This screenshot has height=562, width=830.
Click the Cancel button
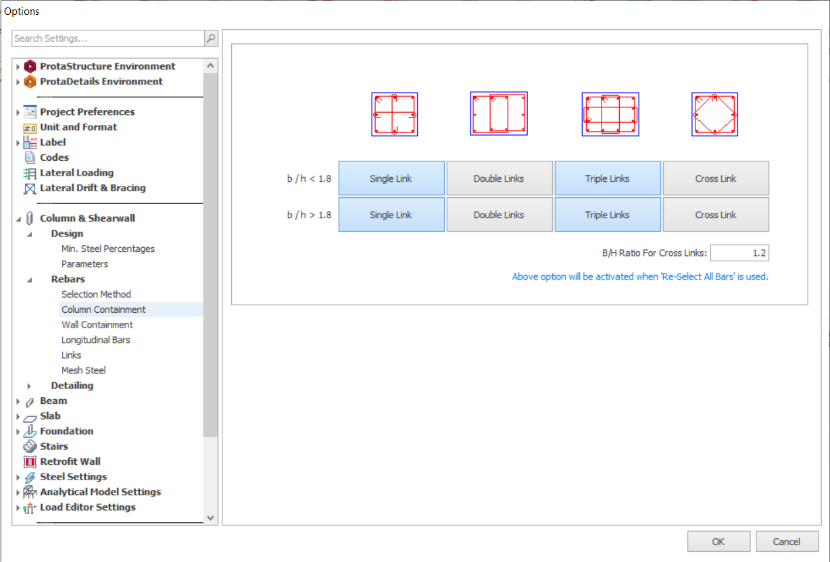click(x=787, y=541)
